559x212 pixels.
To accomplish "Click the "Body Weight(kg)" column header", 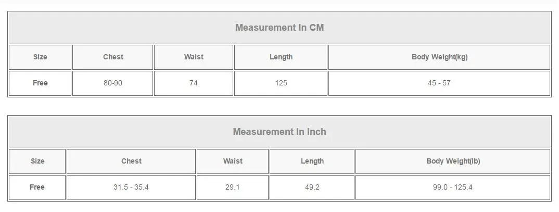I will pos(439,57).
